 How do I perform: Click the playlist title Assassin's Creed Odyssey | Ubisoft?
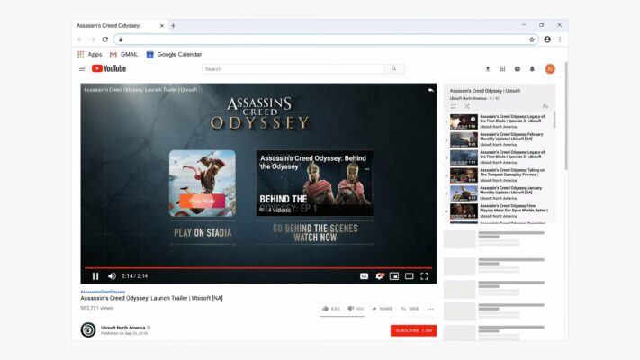click(x=485, y=91)
